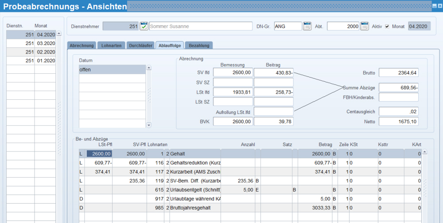Viewport: 443px width, 223px height.
Task: Open Abt. lookup icon beside 2000
Action: click(365, 26)
